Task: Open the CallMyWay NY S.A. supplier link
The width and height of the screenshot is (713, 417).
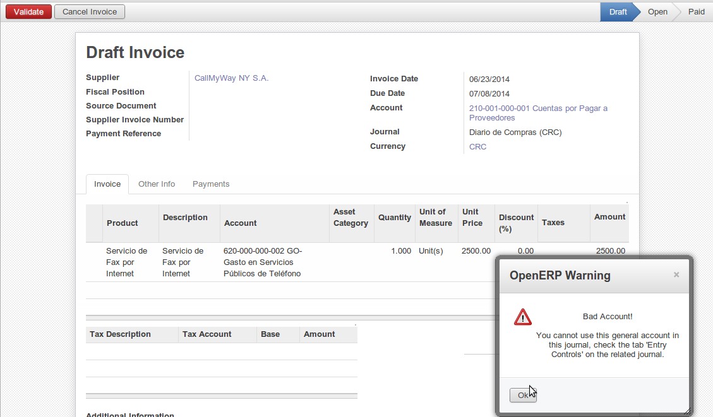Action: (231, 78)
